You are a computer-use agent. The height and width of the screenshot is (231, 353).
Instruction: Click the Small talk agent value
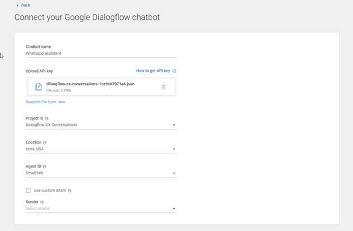[x=34, y=173]
